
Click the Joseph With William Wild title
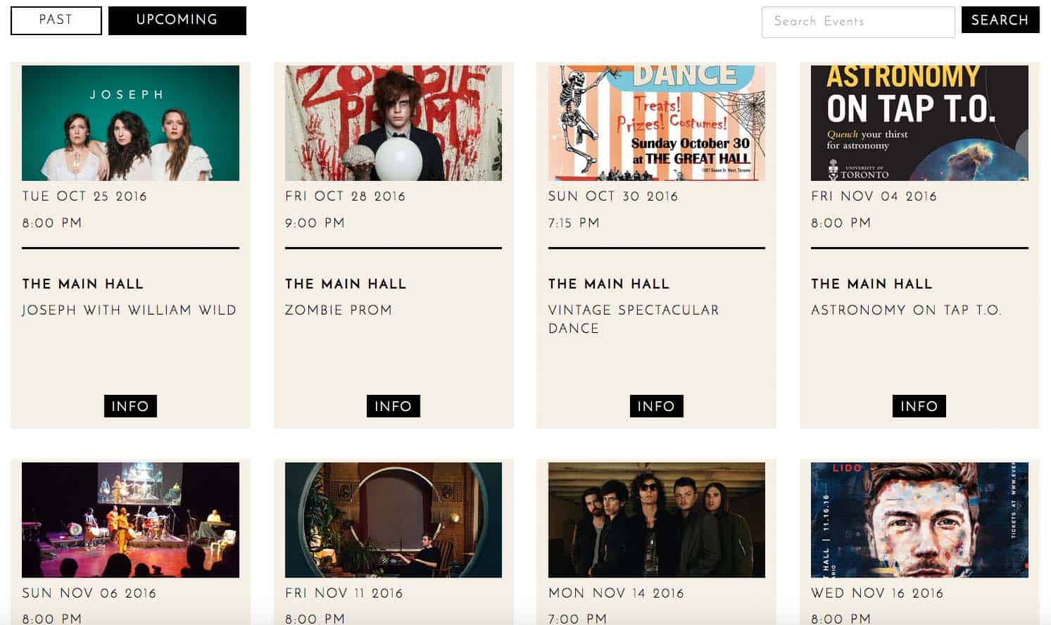(x=130, y=310)
